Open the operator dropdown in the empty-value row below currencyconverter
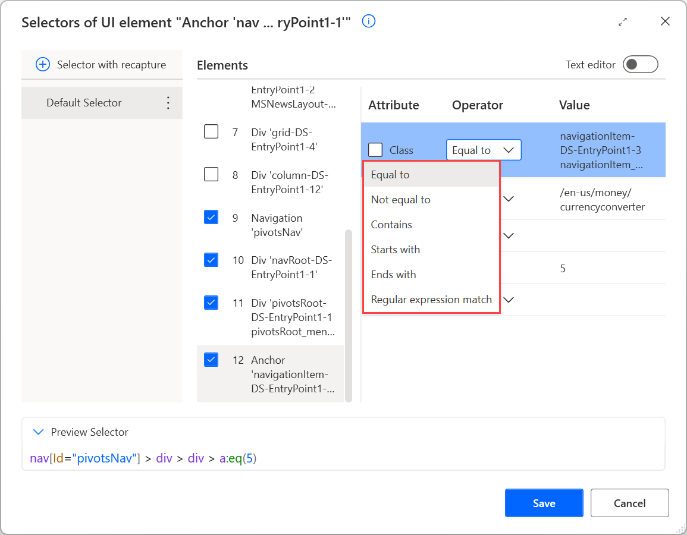687x535 pixels. (x=509, y=236)
